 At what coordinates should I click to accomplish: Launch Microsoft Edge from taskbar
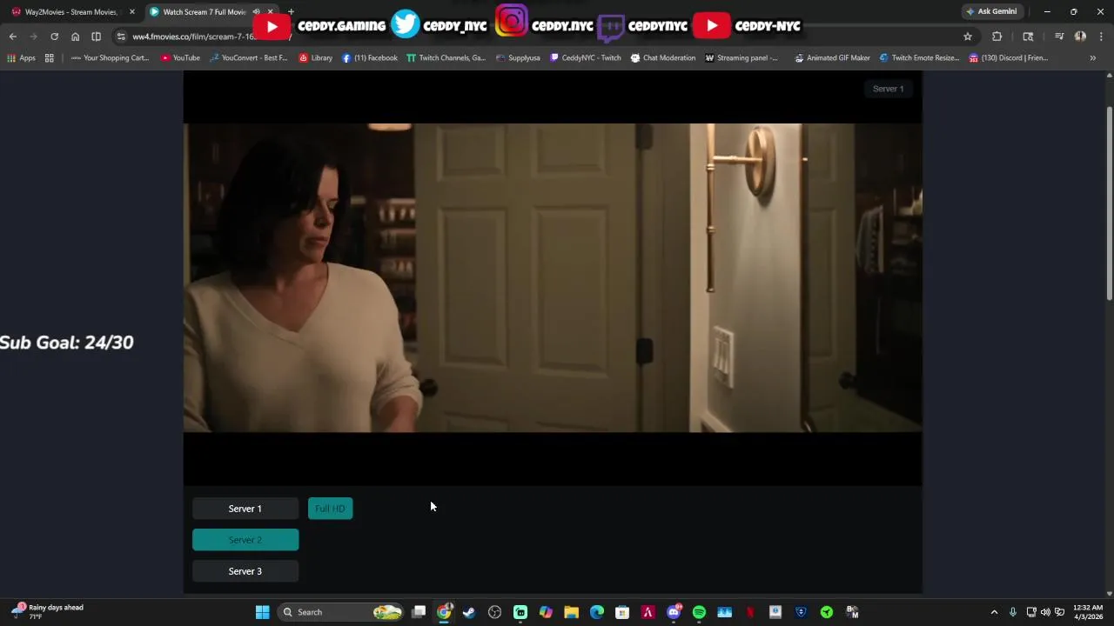597,612
